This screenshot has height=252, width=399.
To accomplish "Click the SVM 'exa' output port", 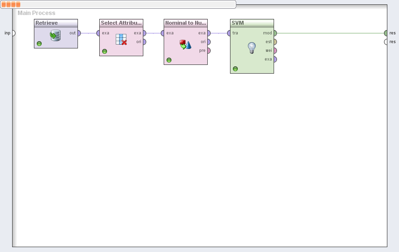I will pos(276,59).
